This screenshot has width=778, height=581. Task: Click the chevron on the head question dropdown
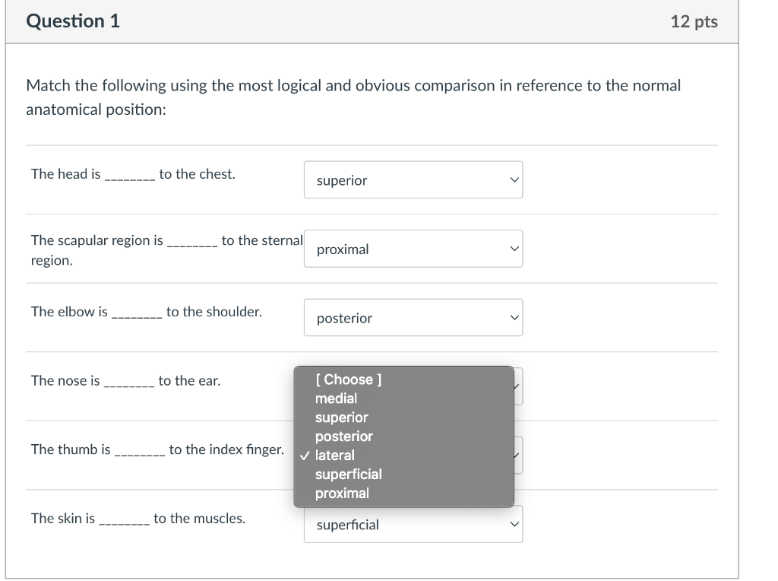[513, 179]
